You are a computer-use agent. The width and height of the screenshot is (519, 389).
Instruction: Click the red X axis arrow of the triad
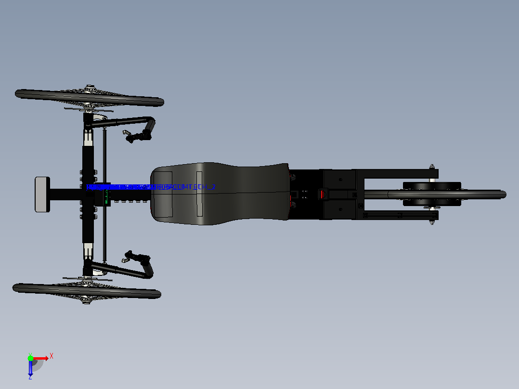pos(41,358)
